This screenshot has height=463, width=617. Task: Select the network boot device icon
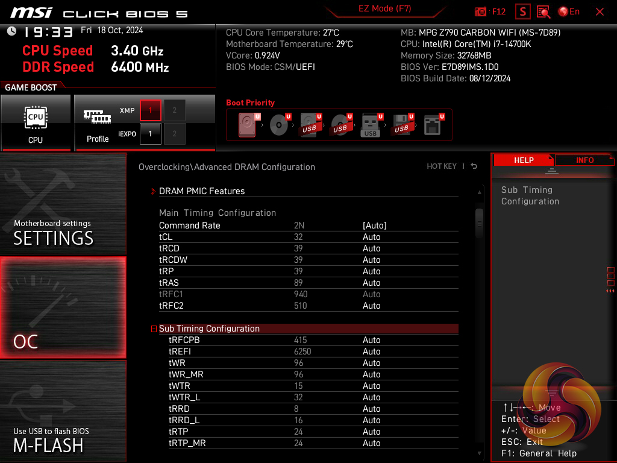click(433, 125)
